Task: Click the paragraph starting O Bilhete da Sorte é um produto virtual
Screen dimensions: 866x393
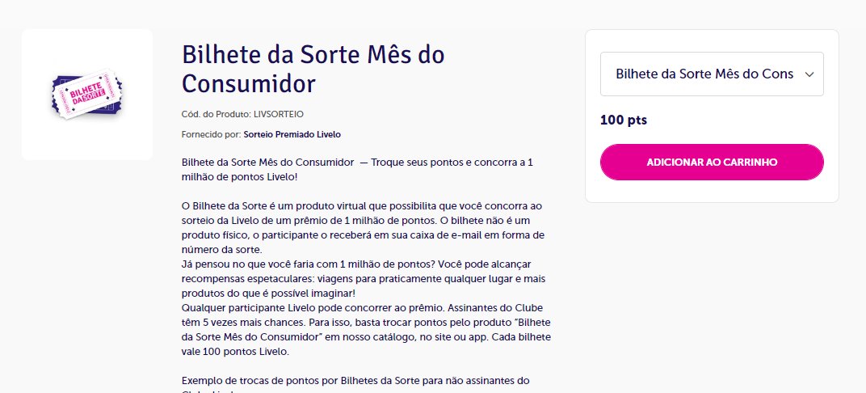Action: 363,228
